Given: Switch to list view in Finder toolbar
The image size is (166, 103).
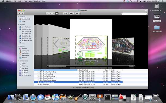Looking at the screenshot, I should pyautogui.click(x=51, y=14).
